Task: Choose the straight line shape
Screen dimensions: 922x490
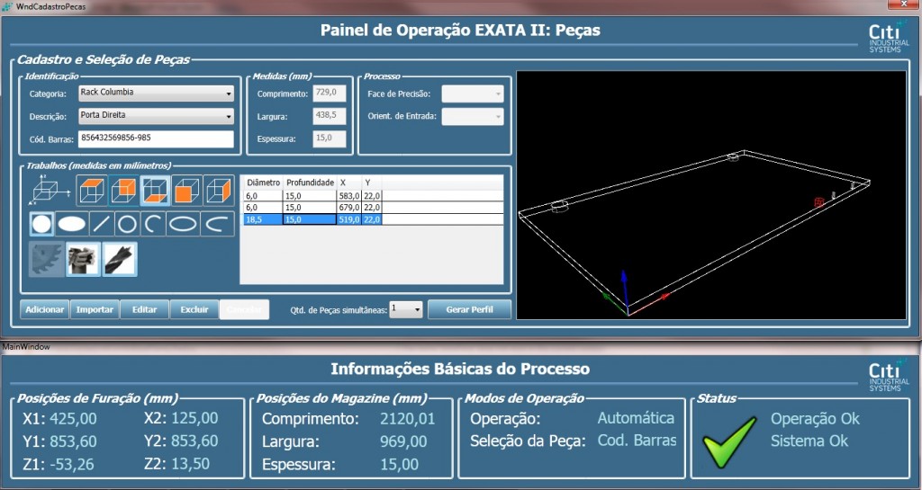Action: [102, 224]
